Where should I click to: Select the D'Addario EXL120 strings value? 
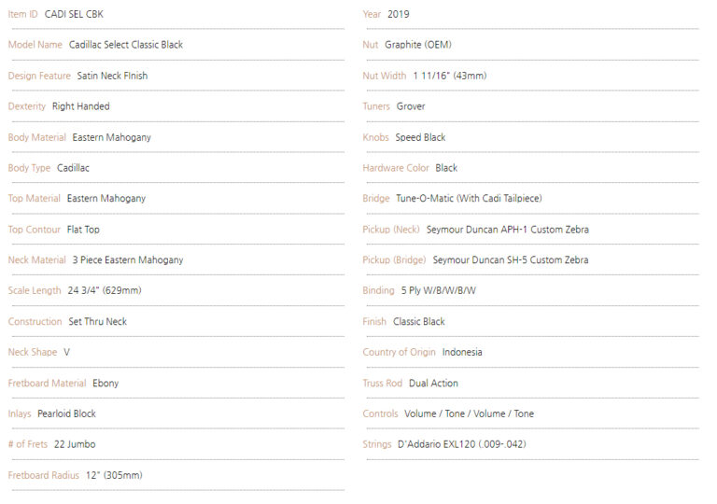coord(462,444)
